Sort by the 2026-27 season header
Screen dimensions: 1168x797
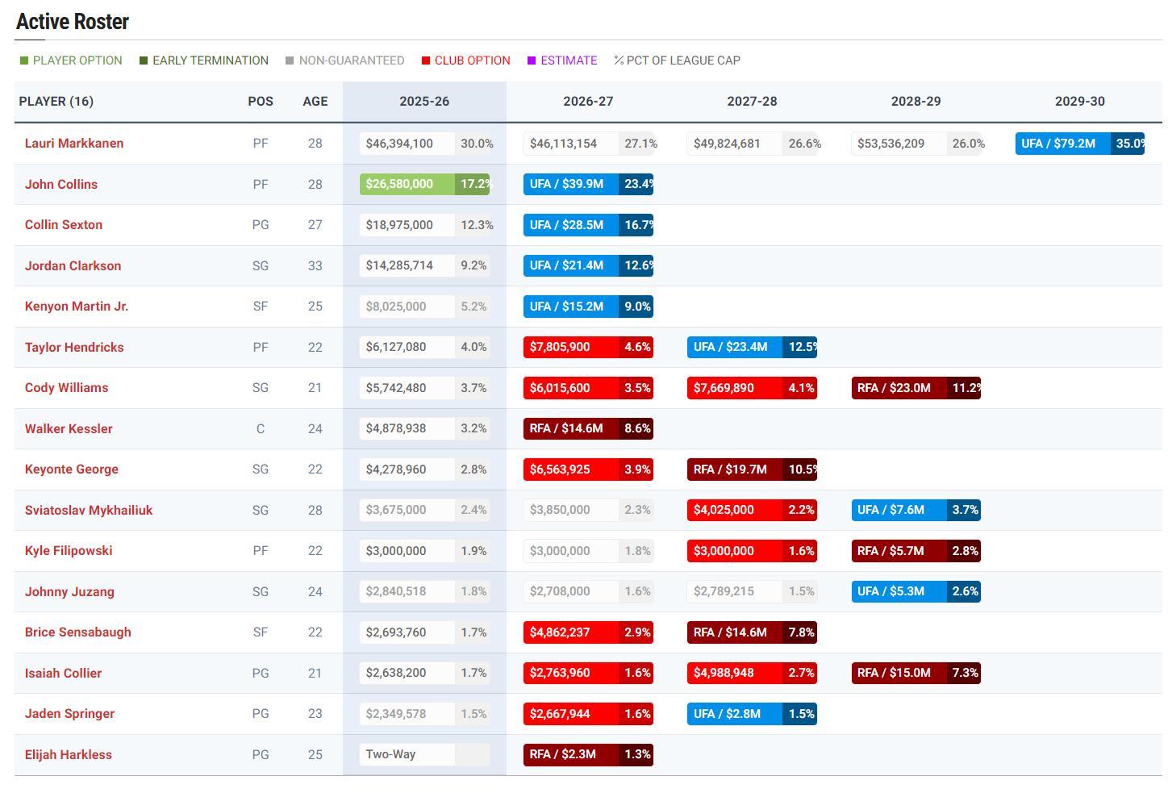588,102
